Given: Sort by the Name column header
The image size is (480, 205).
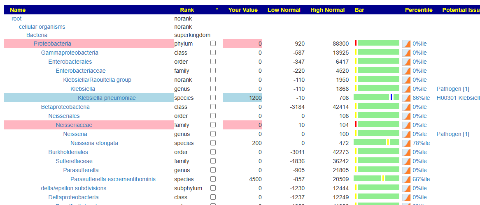Looking at the screenshot, I should (x=18, y=10).
